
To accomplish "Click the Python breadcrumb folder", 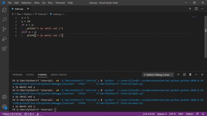I will coord(28,14).
